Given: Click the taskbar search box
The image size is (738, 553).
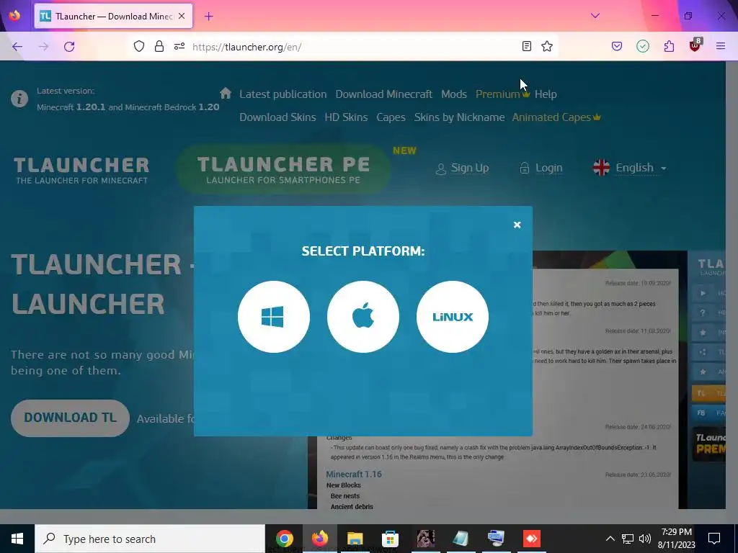Looking at the screenshot, I should (150, 539).
